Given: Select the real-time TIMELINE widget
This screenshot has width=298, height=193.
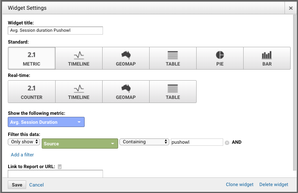Looking at the screenshot, I should [x=79, y=92].
